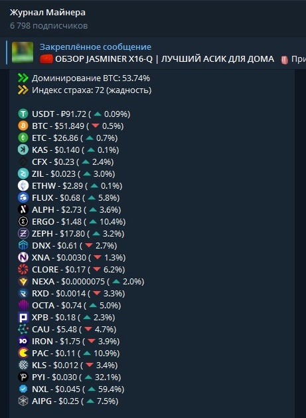Open the pinned message thumbnail image
Image resolution: width=306 pixels, height=418 pixels.
pos(23,52)
